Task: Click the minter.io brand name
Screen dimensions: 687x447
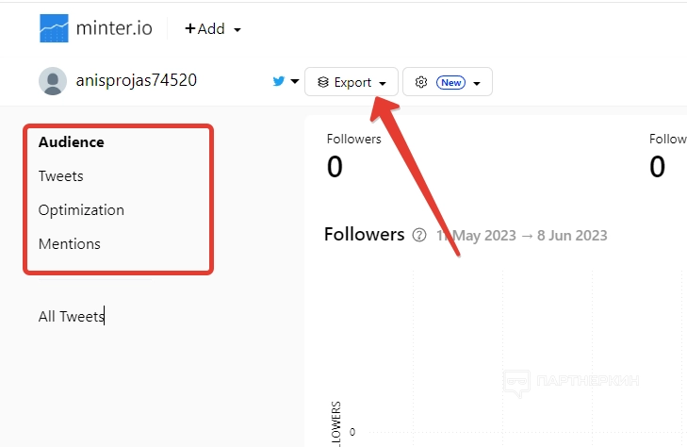Action: [116, 28]
